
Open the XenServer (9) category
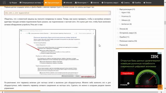126,24
